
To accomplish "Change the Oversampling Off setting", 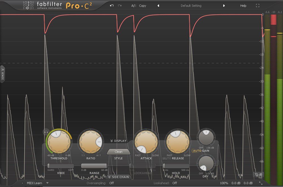I will [112, 183].
